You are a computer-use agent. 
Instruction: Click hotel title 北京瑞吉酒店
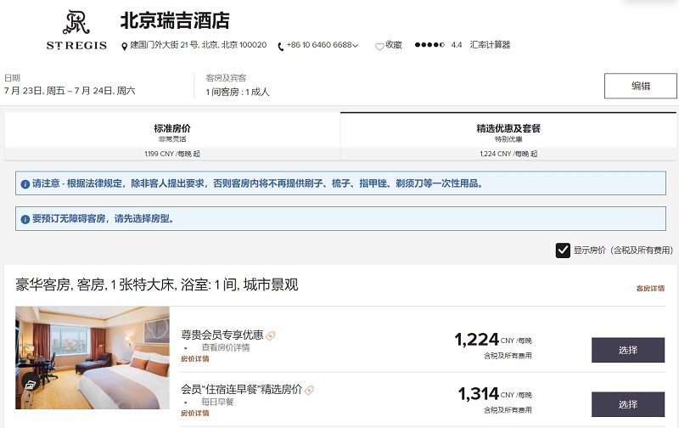point(175,20)
